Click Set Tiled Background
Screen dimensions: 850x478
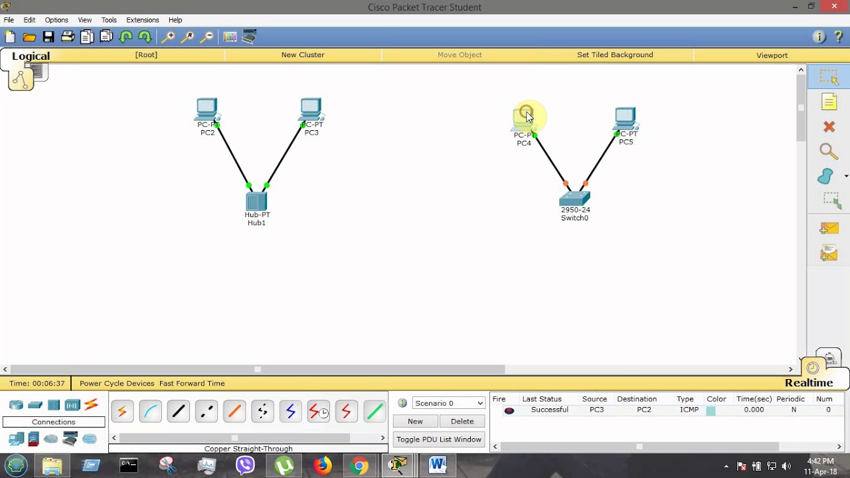click(615, 55)
